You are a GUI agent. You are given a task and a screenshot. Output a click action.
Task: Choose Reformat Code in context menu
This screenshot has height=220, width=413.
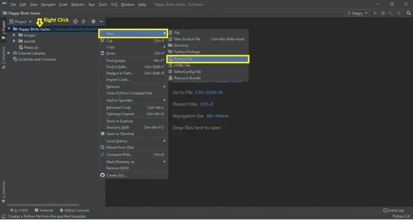[118, 107]
